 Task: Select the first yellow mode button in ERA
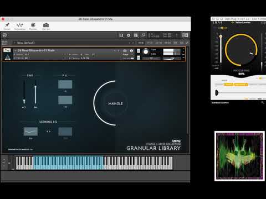(x=229, y=85)
